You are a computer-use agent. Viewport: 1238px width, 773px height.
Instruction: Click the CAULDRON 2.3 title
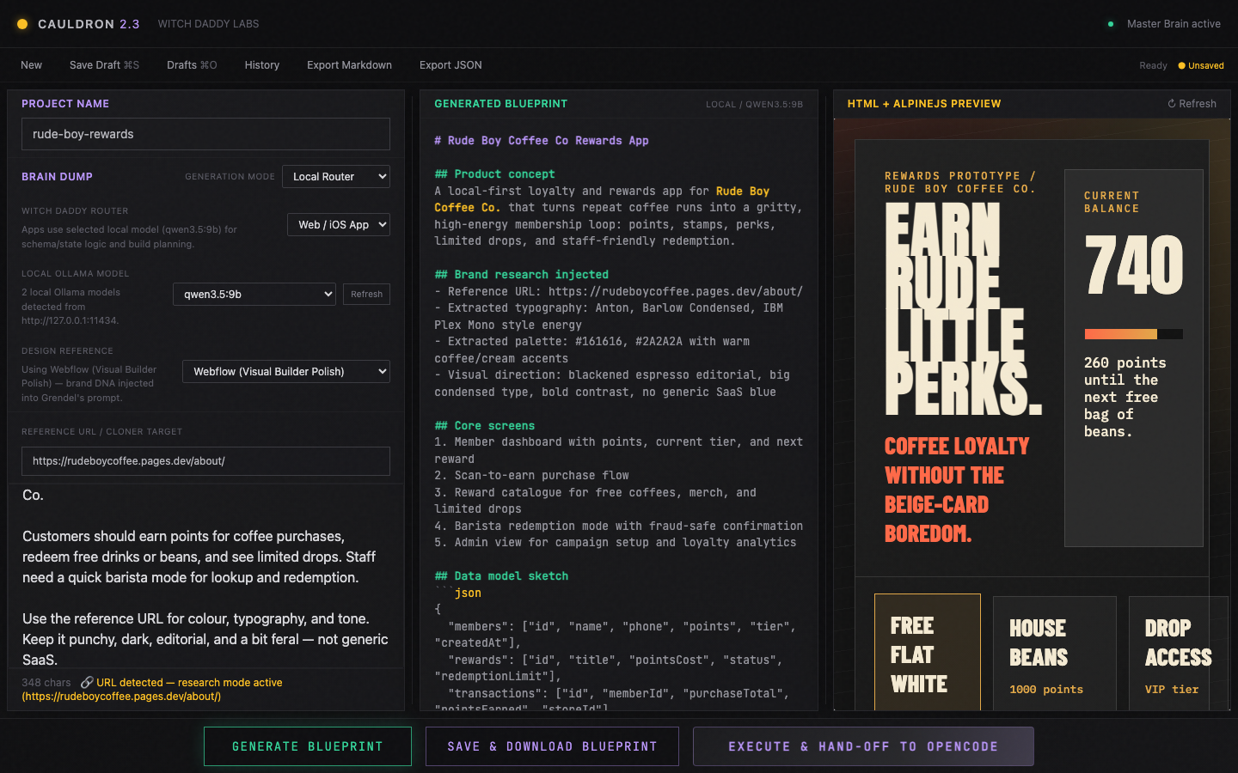[89, 24]
